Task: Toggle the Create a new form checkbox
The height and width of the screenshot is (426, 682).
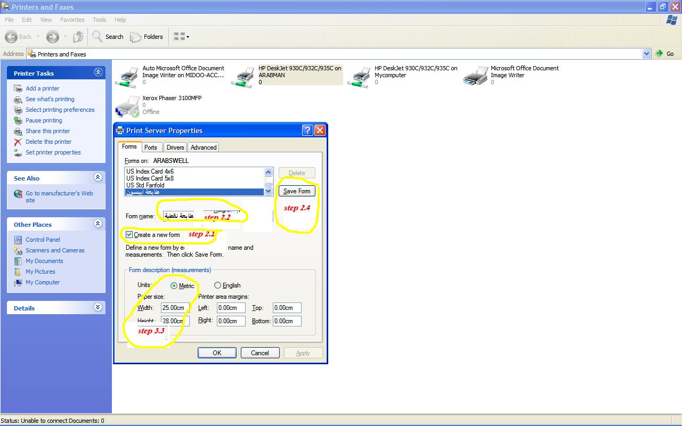Action: [129, 235]
